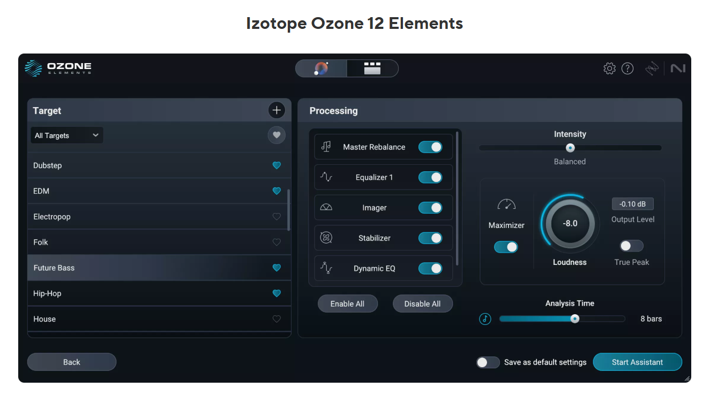Click the 8 bars value text
Screen dimensions: 710x395
tap(651, 319)
